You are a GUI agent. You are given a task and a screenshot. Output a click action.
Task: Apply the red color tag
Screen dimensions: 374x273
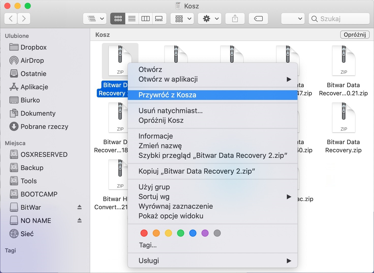[144, 233]
